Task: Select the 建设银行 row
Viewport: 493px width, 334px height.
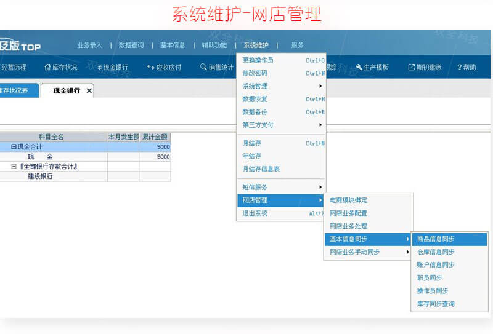Action: (x=85, y=177)
